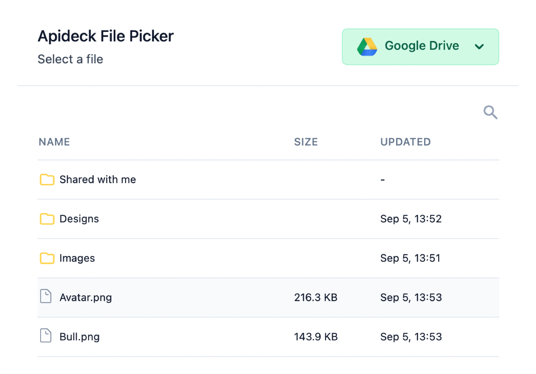Click the UPDATED column header

pyautogui.click(x=405, y=142)
